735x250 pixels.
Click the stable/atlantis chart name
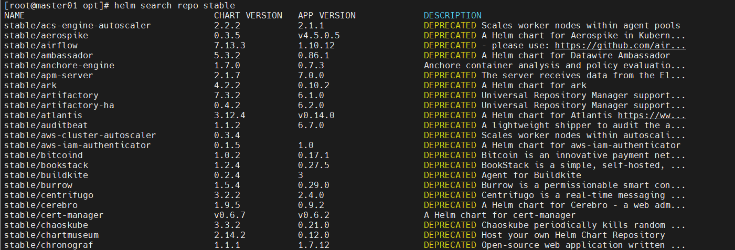(43, 115)
